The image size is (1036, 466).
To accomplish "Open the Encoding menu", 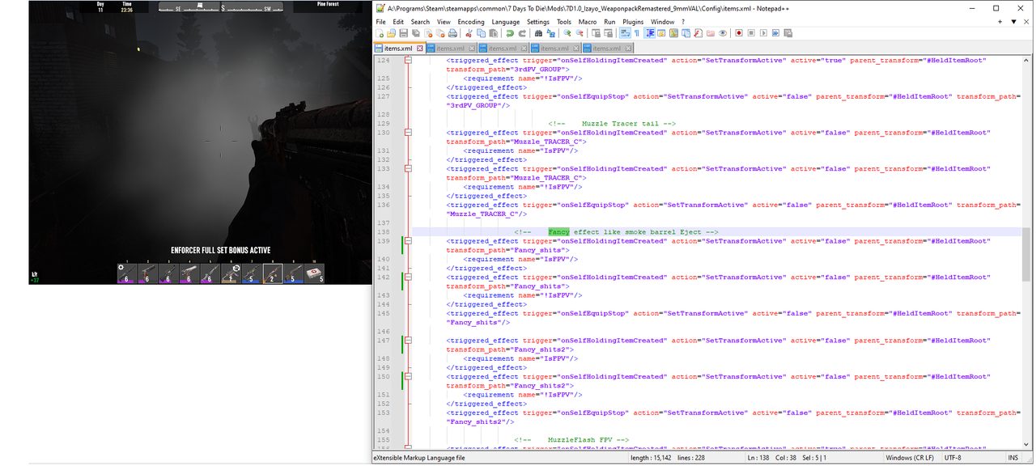I will click(470, 22).
